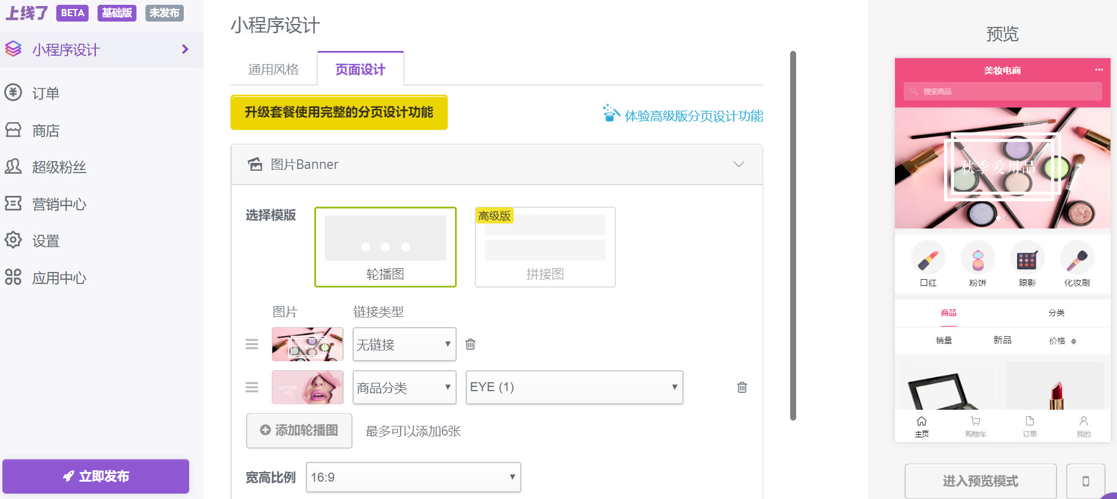The height and width of the screenshot is (499, 1117).
Task: Open the 16:9 aspect ratio dropdown
Action: click(x=413, y=477)
